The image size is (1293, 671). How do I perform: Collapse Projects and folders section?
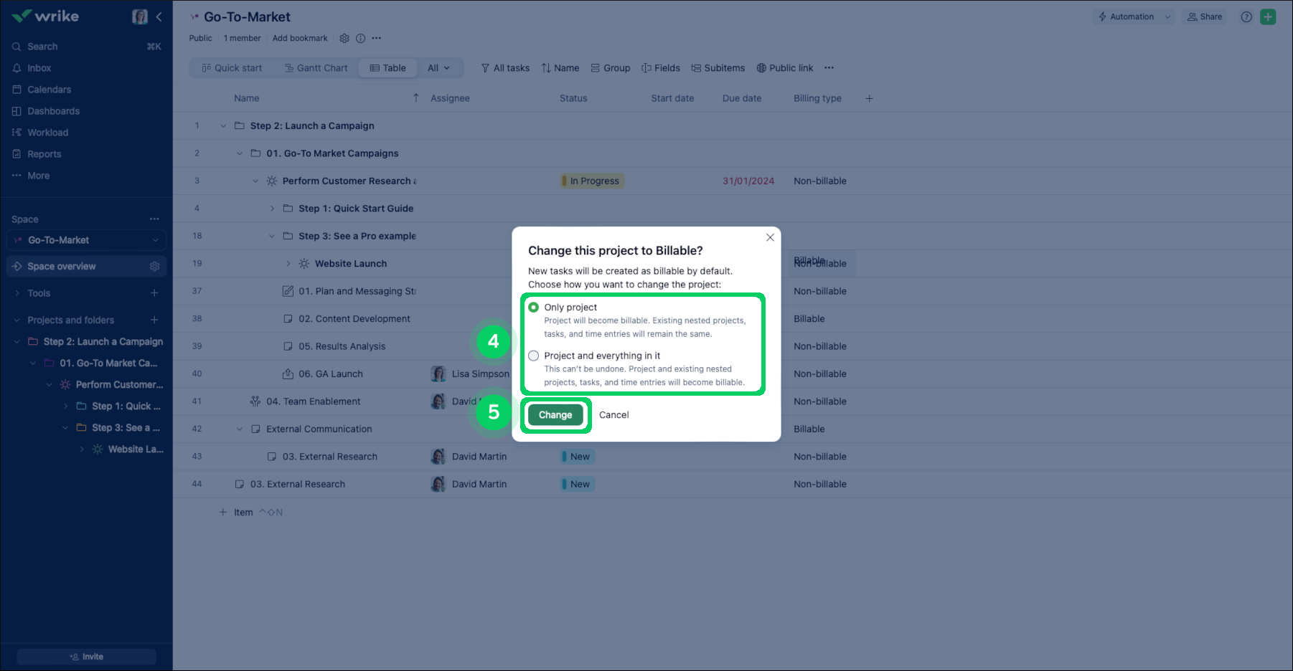pos(17,320)
